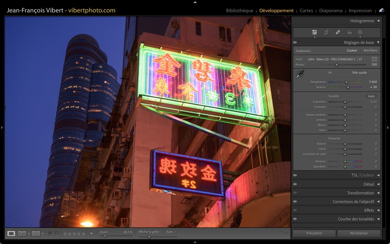Select the Edit sliders tool icon
Viewport: 390px width, 244px height.
[315, 32]
